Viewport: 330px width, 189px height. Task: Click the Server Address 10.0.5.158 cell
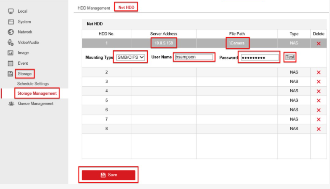163,43
